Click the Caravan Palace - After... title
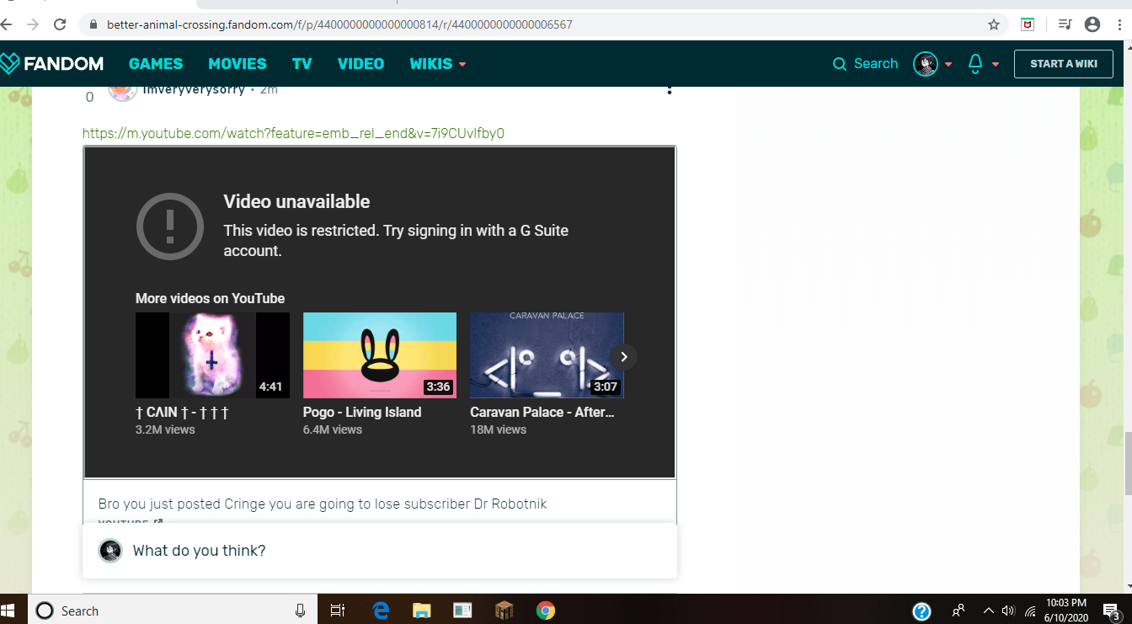 tap(542, 412)
